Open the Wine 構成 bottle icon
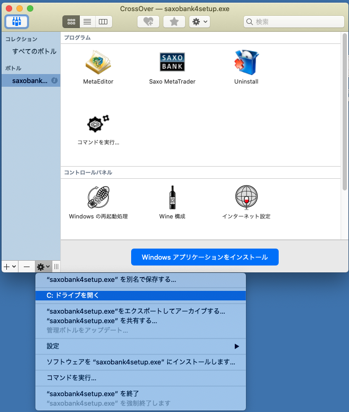This screenshot has height=412, width=349. [172, 197]
